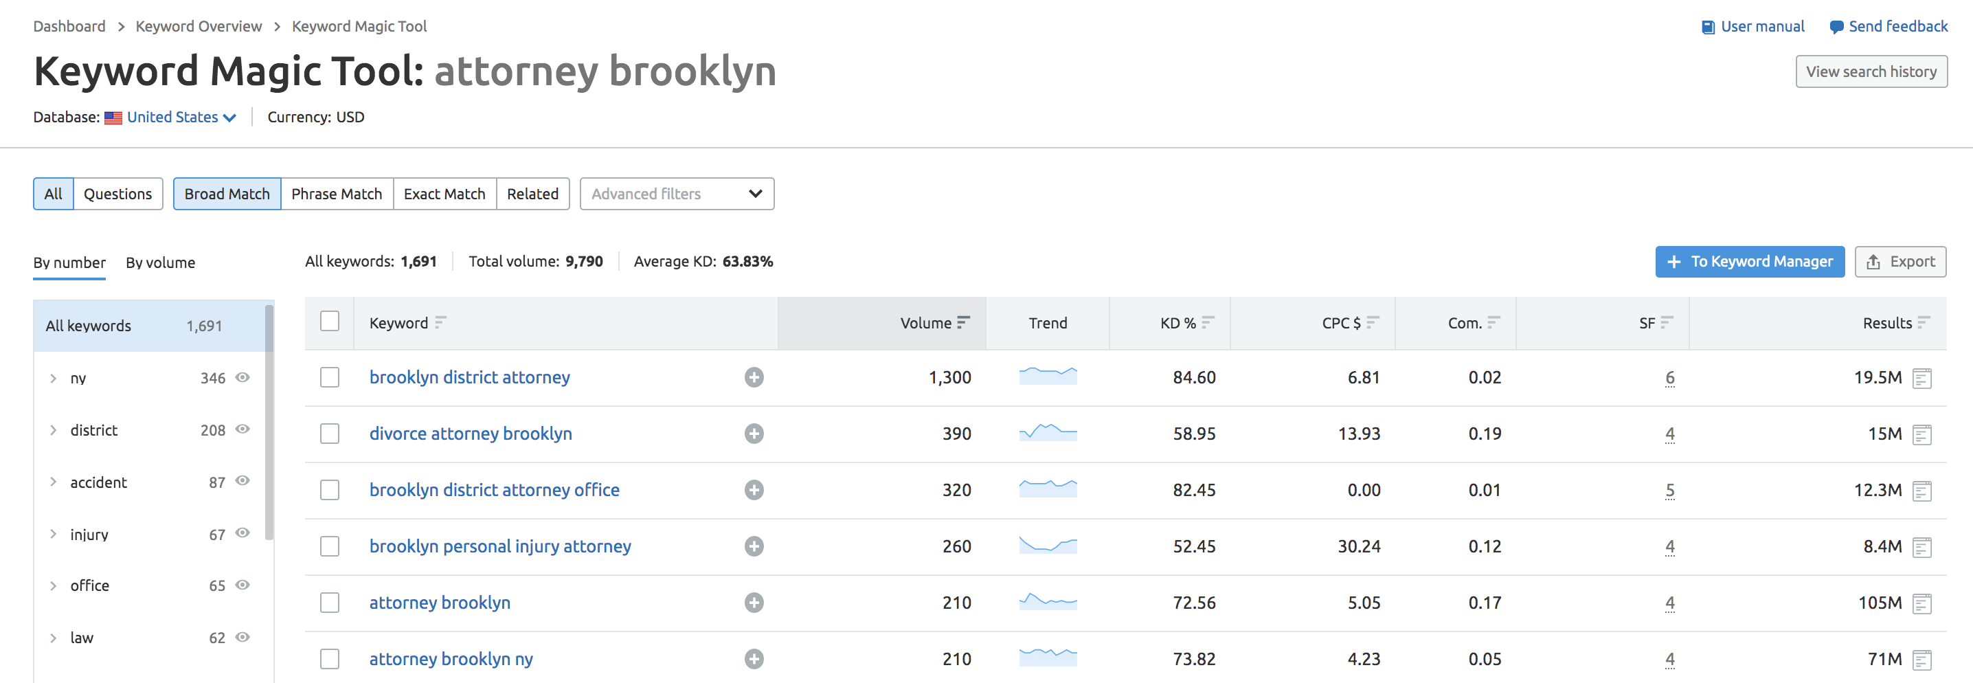The image size is (1973, 683).
Task: Toggle eye icon for the 'ny' group
Action: (243, 377)
